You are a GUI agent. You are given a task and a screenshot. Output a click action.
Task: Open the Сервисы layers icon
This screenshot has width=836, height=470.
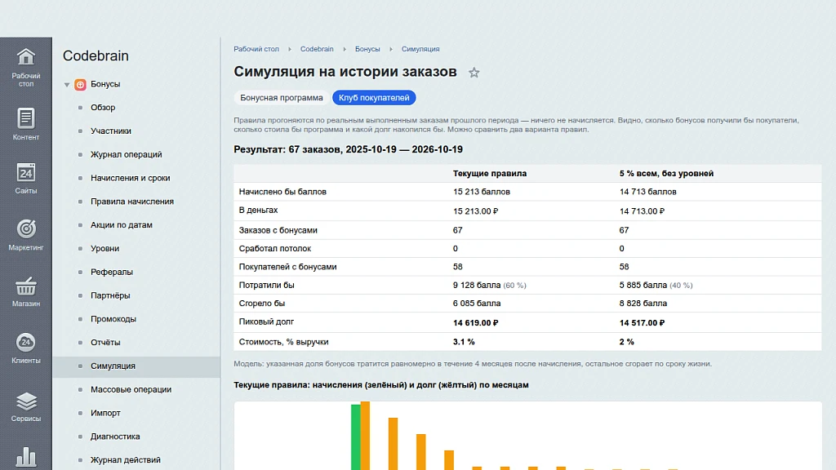(25, 401)
